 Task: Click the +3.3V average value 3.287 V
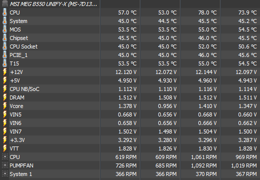[247, 140]
